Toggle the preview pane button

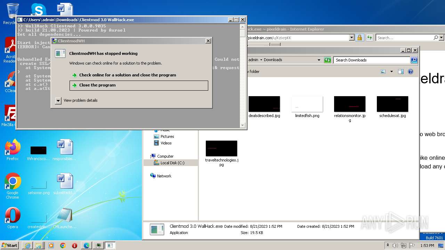[x=401, y=72]
